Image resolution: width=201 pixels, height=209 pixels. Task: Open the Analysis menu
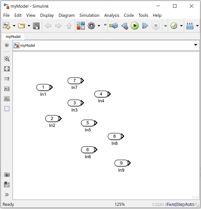pyautogui.click(x=112, y=15)
